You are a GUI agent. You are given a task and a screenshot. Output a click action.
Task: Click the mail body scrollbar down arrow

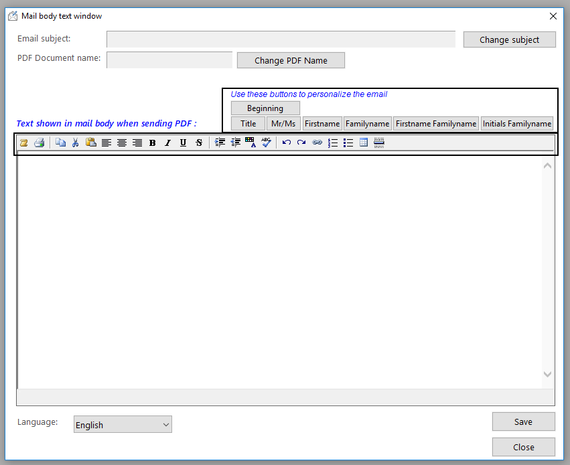547,375
